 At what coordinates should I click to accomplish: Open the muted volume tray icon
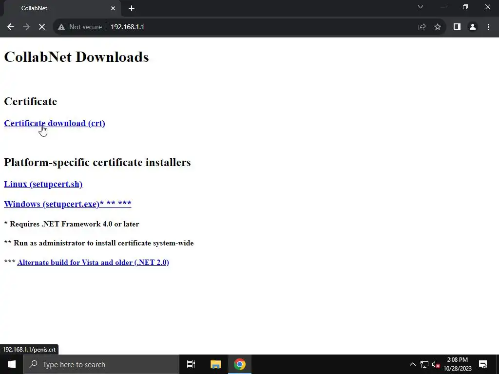click(436, 364)
